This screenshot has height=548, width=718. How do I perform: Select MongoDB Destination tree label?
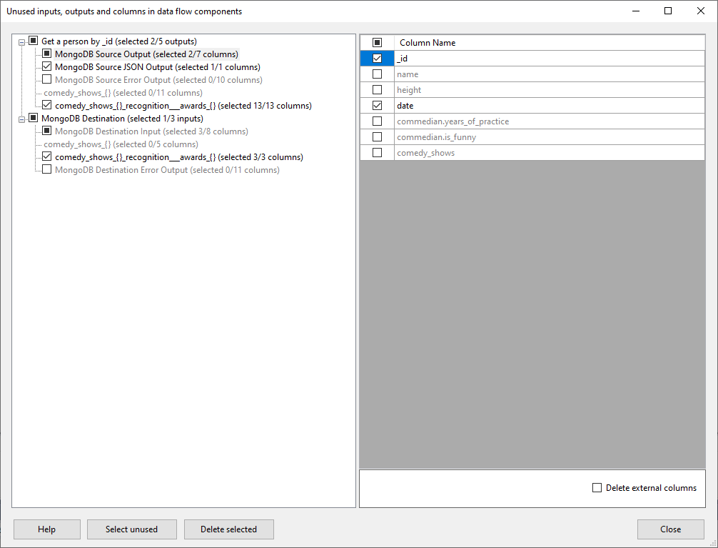pos(122,119)
